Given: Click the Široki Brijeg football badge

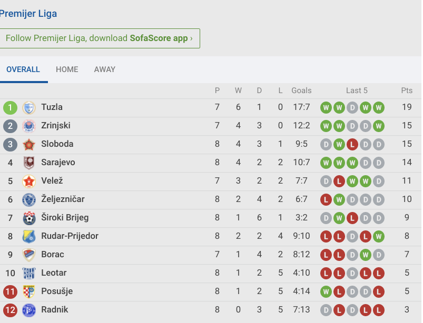Looking at the screenshot, I should click(x=29, y=218).
